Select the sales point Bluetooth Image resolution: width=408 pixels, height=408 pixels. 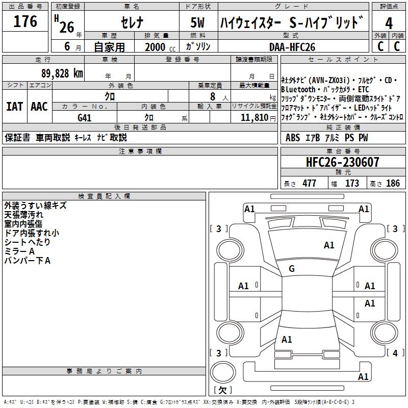pyautogui.click(x=298, y=89)
